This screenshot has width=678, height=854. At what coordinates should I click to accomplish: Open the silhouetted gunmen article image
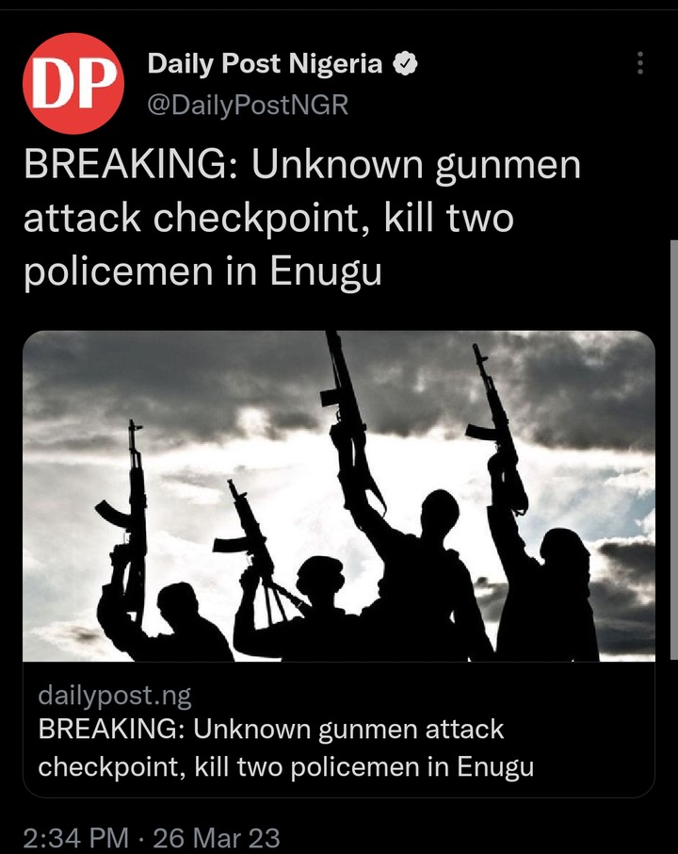tap(339, 496)
